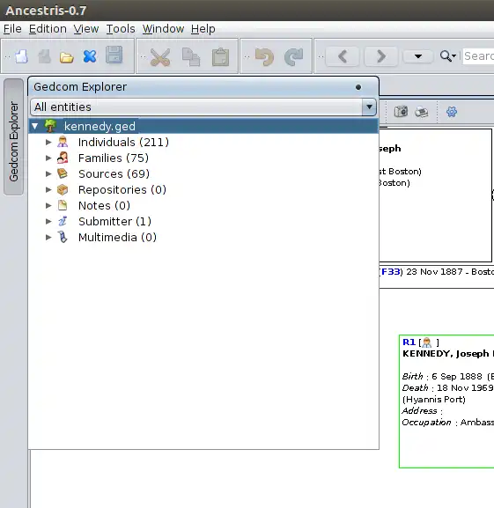Open the blue gear settings icon
The height and width of the screenshot is (508, 494).
point(452,112)
